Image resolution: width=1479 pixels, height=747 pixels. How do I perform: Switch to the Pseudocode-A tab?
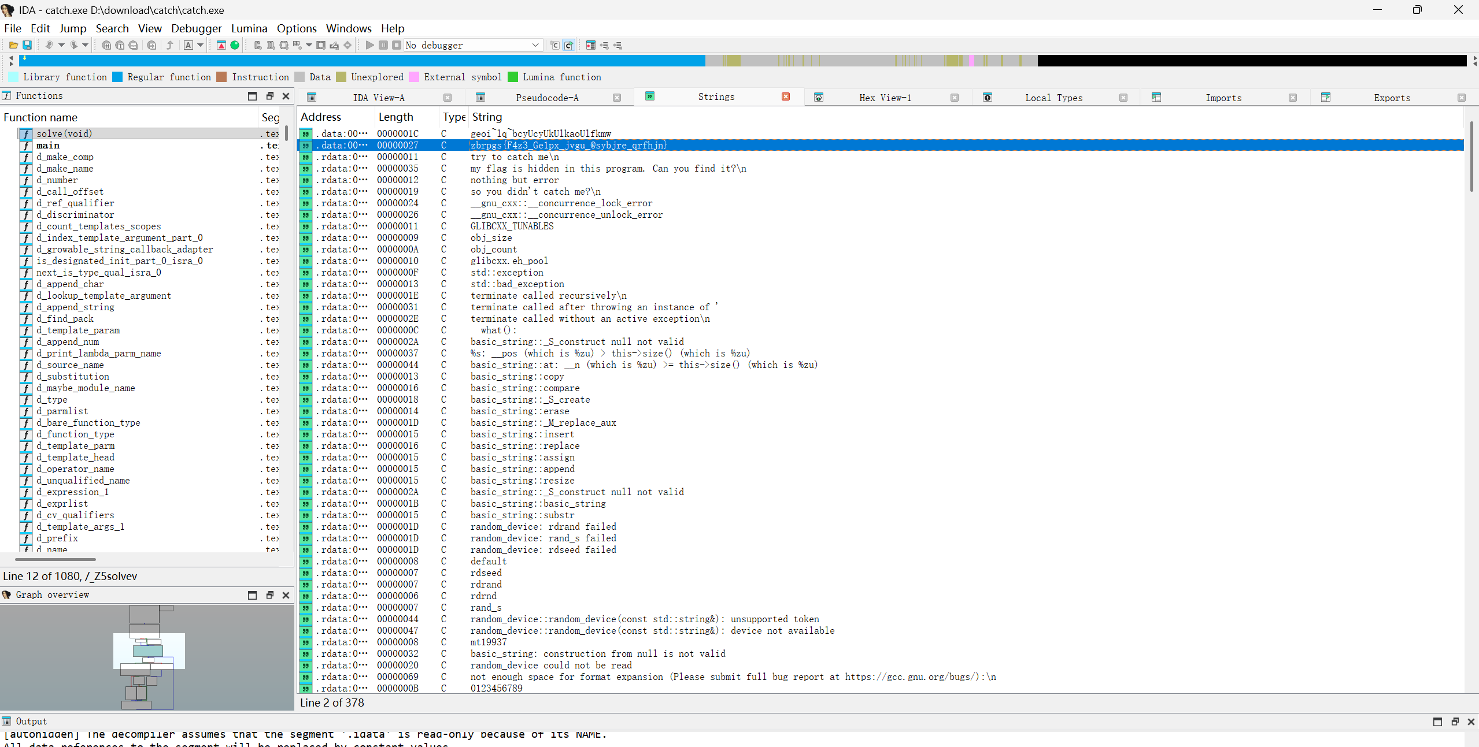(546, 98)
